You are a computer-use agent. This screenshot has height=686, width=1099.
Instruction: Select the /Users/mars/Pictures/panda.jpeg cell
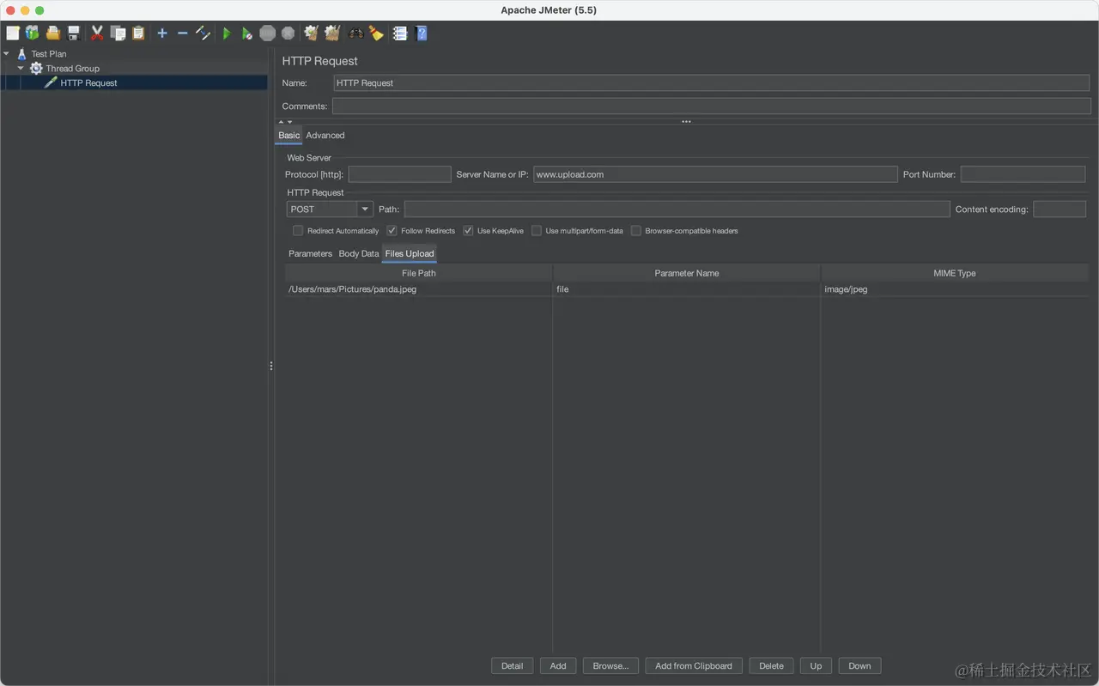tap(419, 289)
